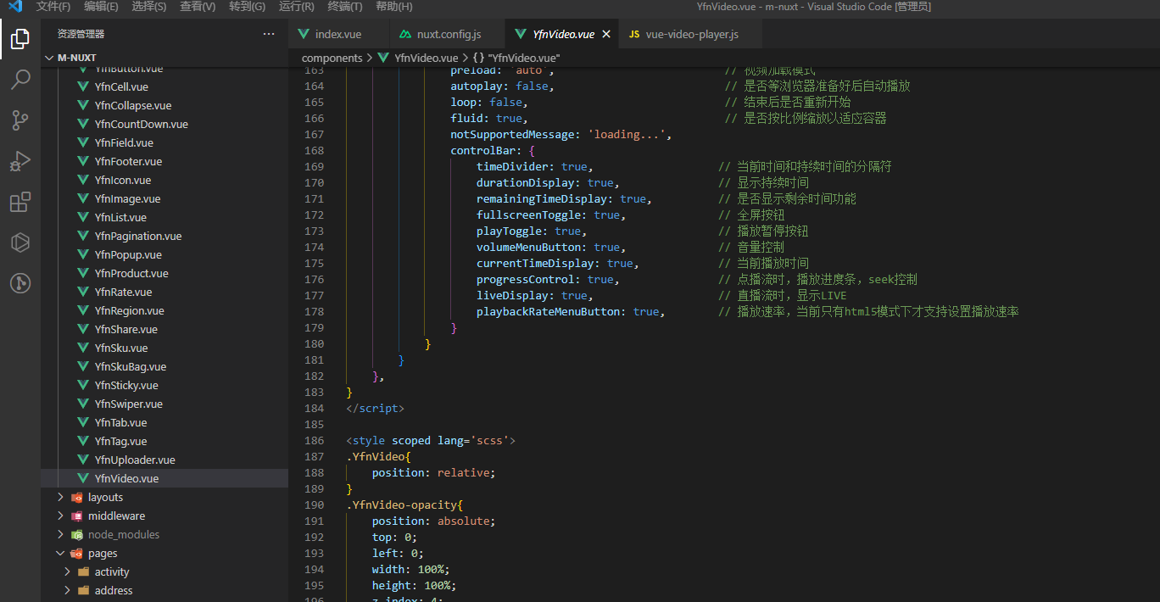The image size is (1160, 602).
Task: Expand the activity folder
Action: 165,572
